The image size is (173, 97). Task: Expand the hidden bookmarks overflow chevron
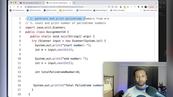[x=141, y=10]
